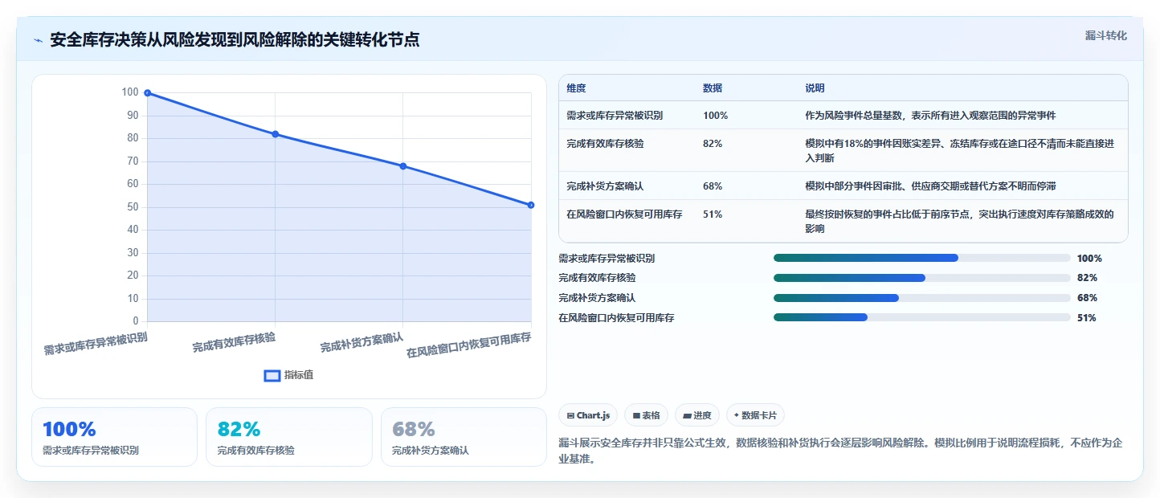Click the description starting 最终按时恢复的事件
1160x498 pixels.
click(960, 221)
